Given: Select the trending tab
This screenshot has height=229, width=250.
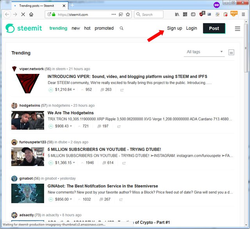Looking at the screenshot, I should click(58, 28).
